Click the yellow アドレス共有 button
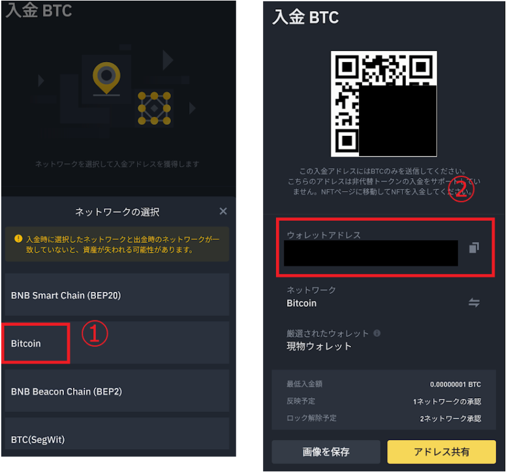This screenshot has height=472, width=509. click(x=442, y=452)
